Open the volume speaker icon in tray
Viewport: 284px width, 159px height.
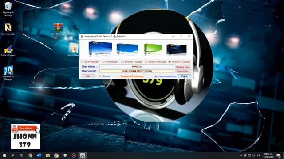pyautogui.click(x=253, y=155)
